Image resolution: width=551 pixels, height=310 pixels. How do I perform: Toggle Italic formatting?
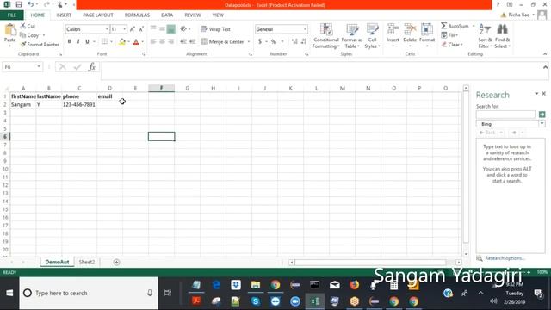tap(78, 41)
